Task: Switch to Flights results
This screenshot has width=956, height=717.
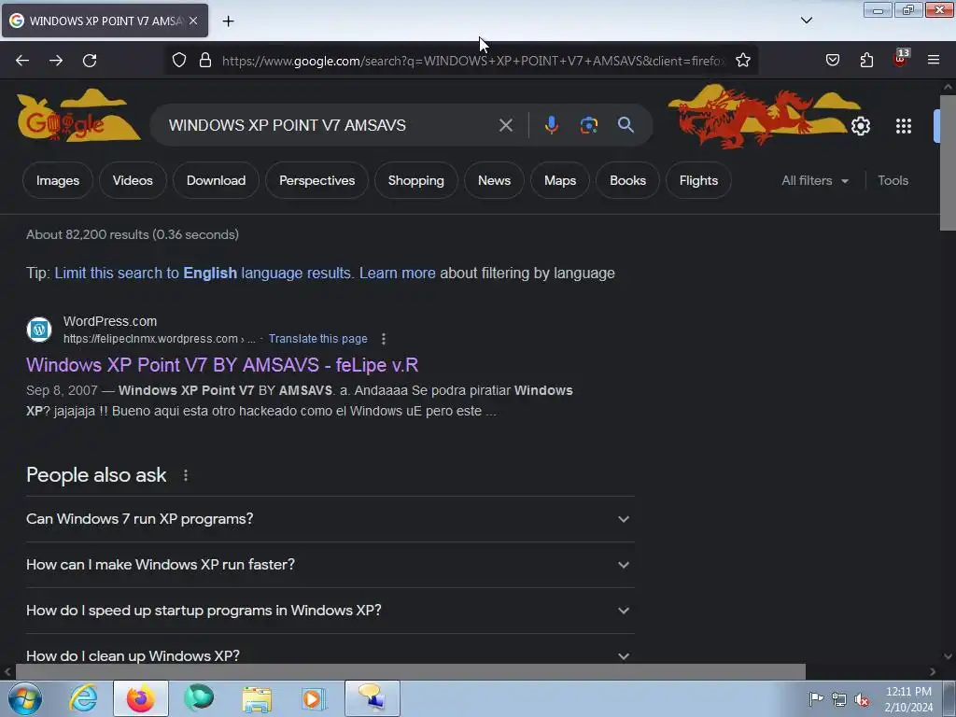Action: click(x=698, y=180)
